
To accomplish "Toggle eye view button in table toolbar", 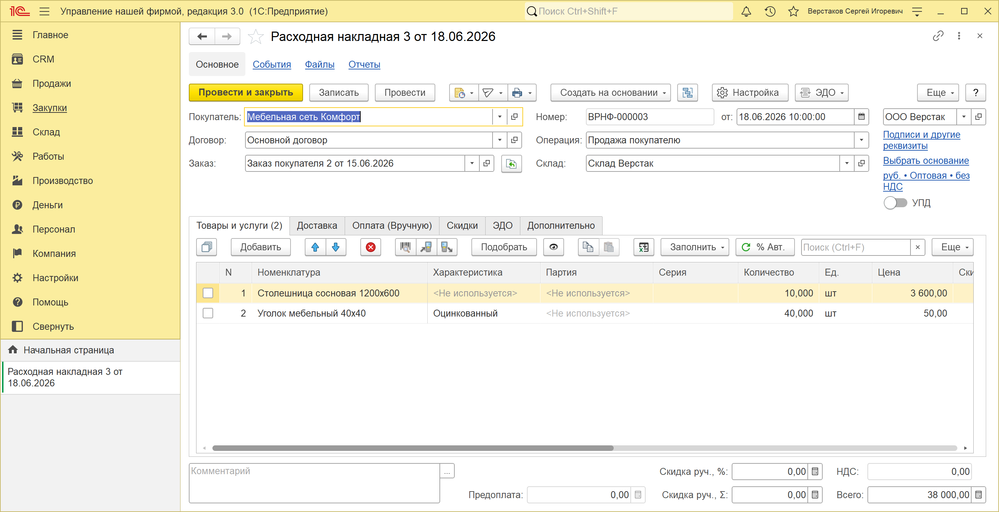I will 553,247.
